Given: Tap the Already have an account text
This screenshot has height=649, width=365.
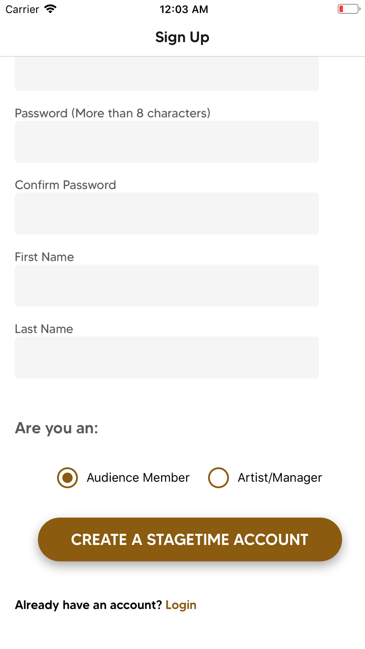Looking at the screenshot, I should (x=88, y=605).
